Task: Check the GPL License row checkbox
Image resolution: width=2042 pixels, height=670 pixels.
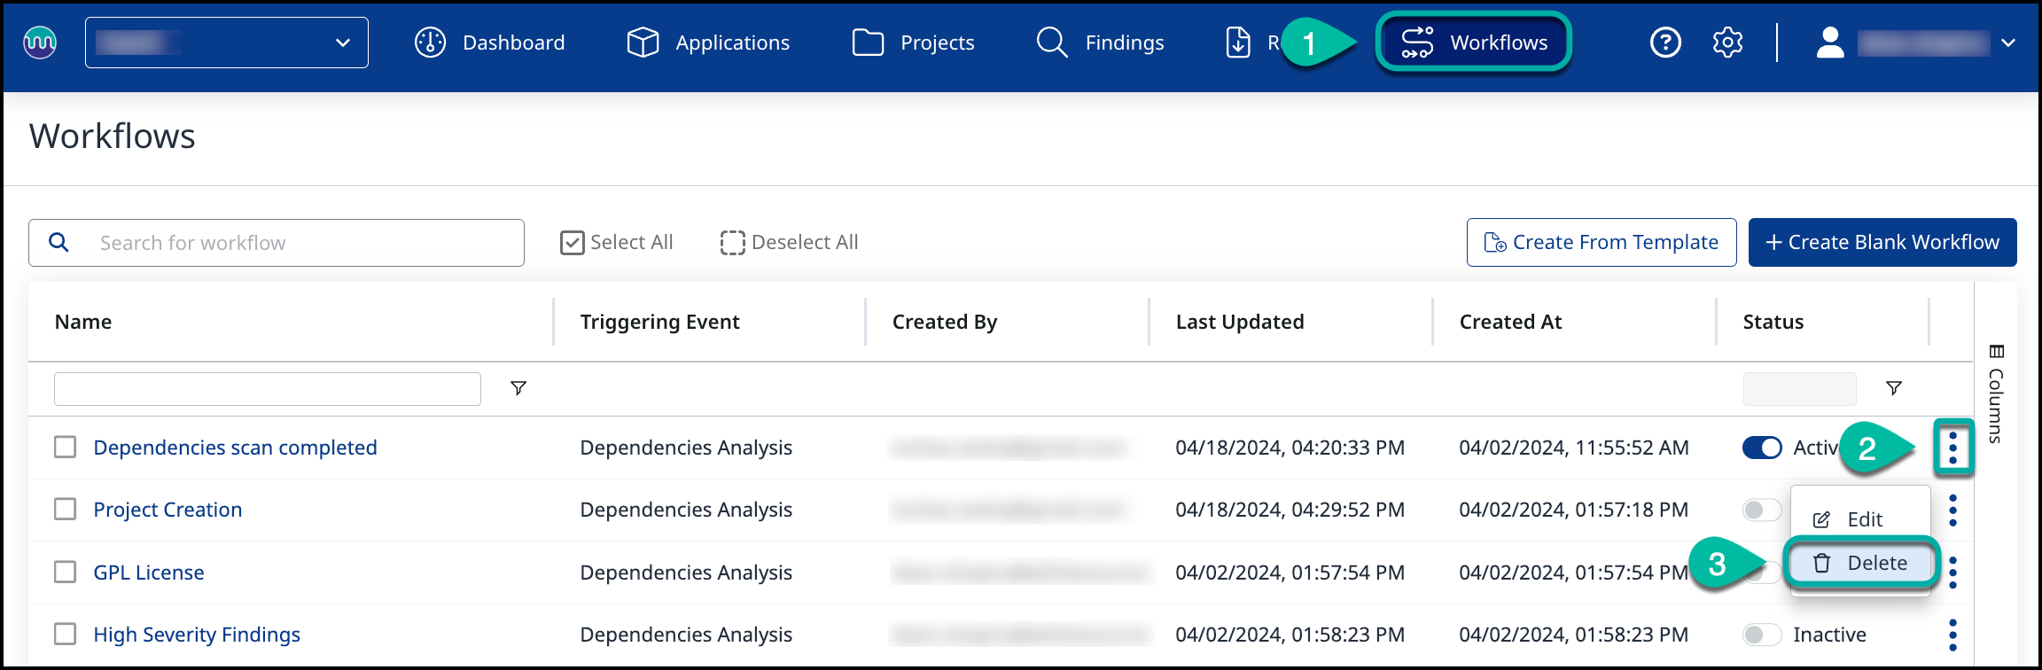Action: pos(66,573)
